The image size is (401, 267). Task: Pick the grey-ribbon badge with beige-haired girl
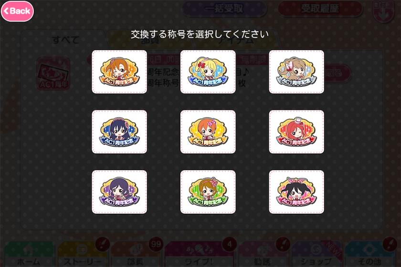(296, 72)
